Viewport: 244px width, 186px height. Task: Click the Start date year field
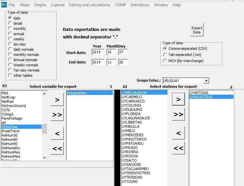point(98,52)
